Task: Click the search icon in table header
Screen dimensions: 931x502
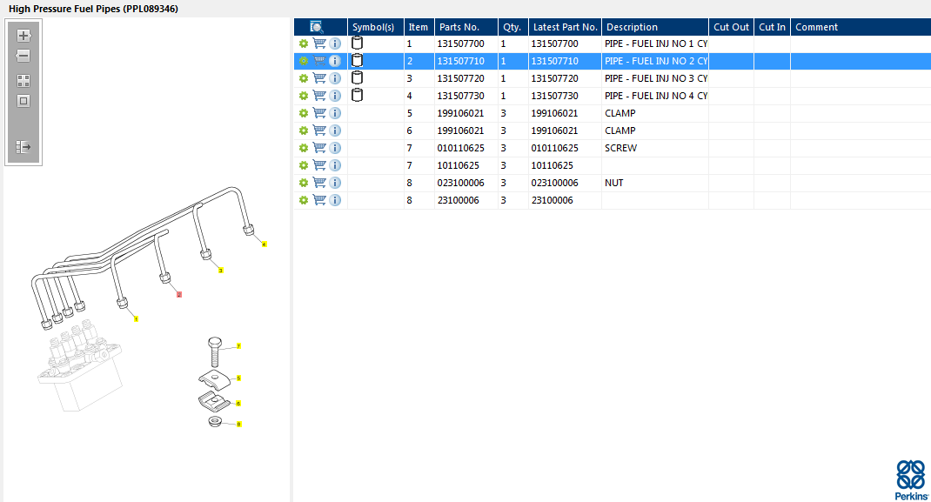Action: coord(318,27)
